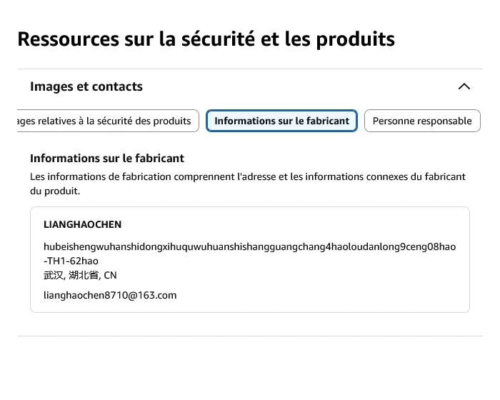
Task: Click the long hubeishengwuhanshi address line
Action: [250, 246]
